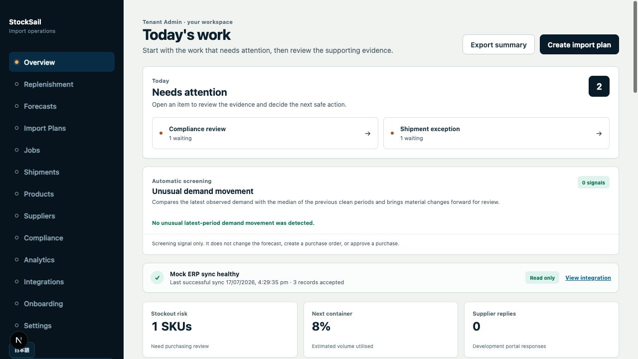Open the Stockout risk card

coord(220,329)
